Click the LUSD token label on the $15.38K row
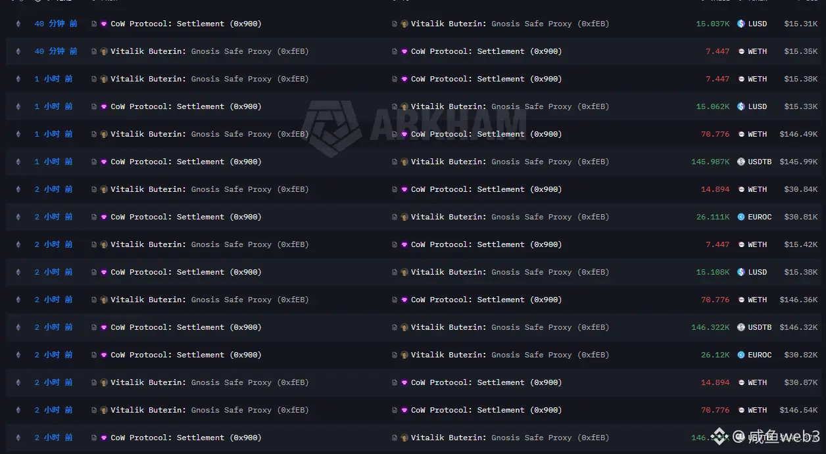 (x=757, y=272)
